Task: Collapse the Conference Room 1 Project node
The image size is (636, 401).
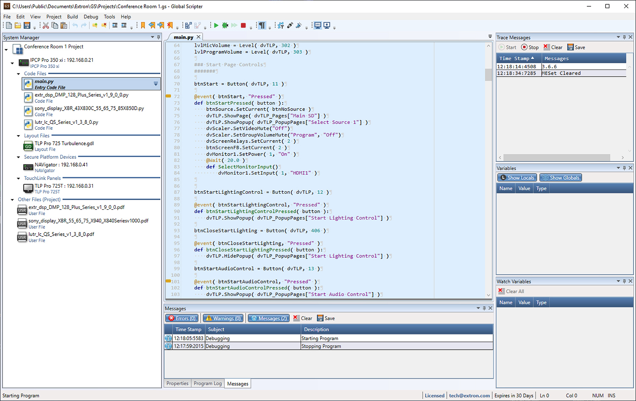Action: pos(6,50)
